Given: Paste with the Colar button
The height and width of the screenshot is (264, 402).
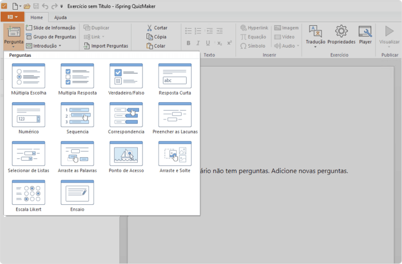Looking at the screenshot, I should point(156,46).
